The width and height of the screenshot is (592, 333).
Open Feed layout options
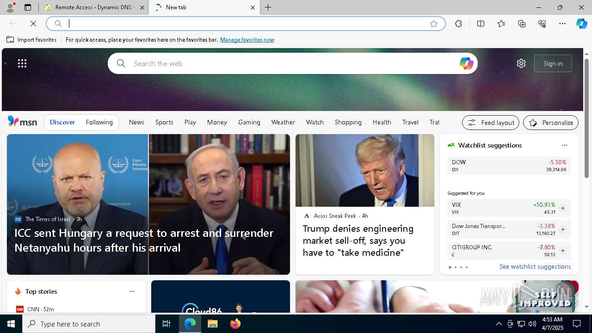pyautogui.click(x=491, y=123)
